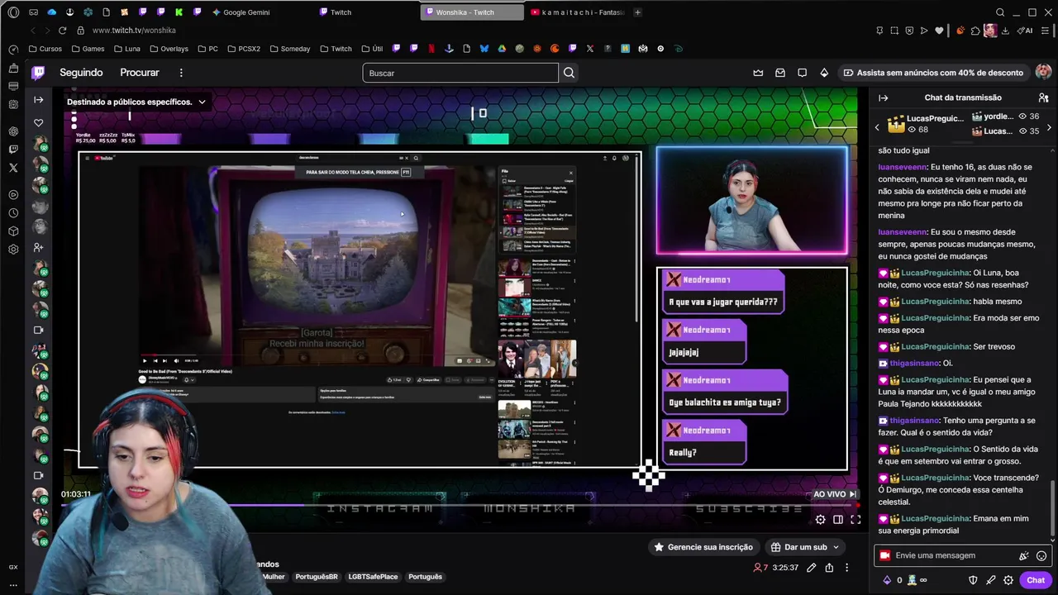Open the chat emote picker smiley
The image size is (1058, 595).
(1041, 555)
